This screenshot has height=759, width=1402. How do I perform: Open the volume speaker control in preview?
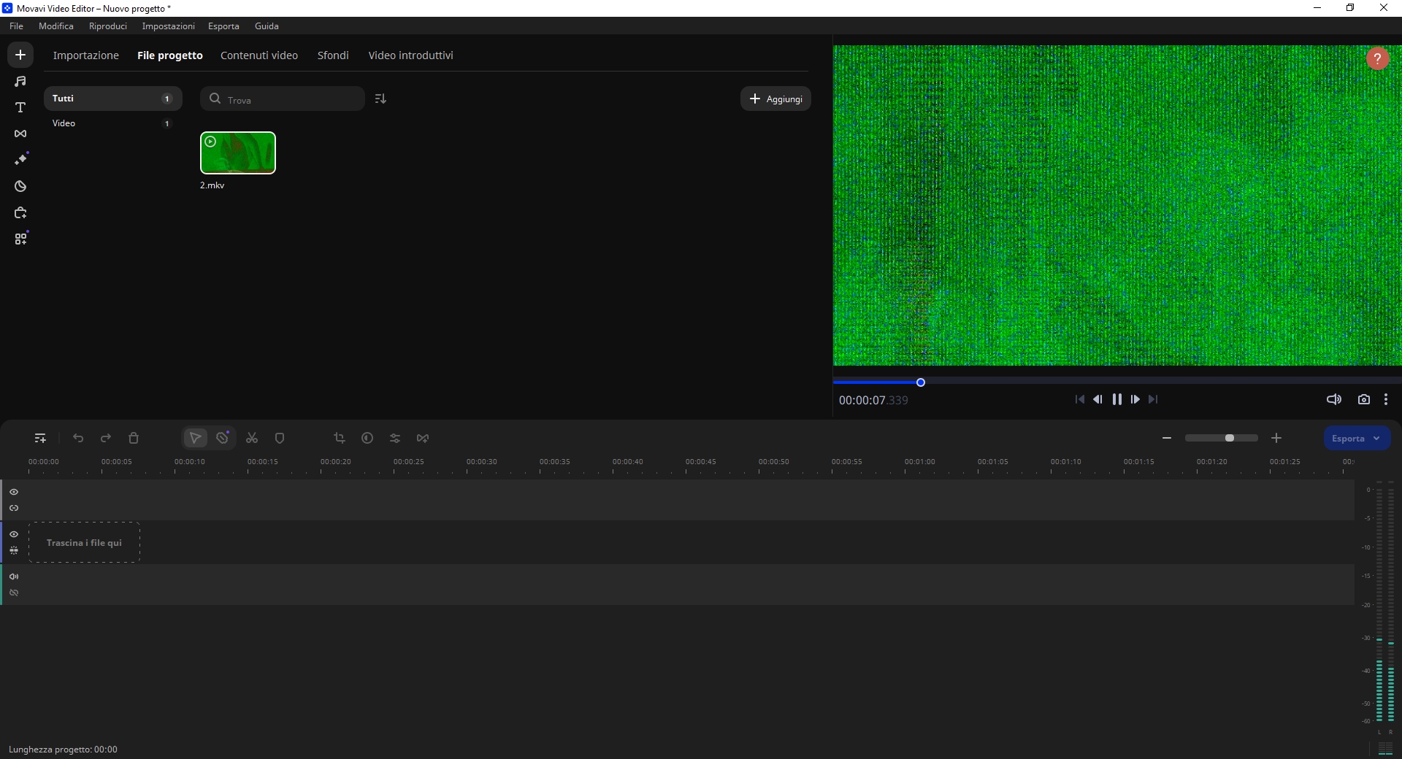click(1334, 399)
